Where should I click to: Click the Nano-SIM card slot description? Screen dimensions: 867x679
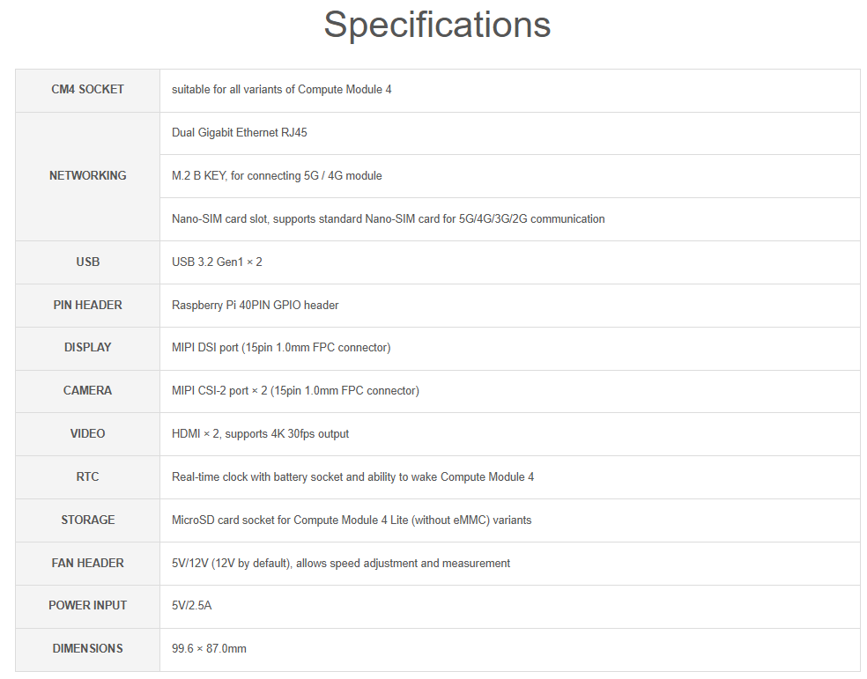click(389, 218)
